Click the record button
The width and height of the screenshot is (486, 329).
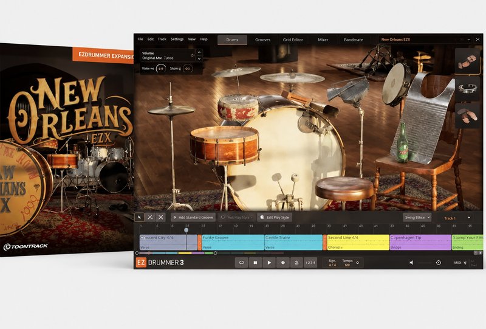pos(282,263)
